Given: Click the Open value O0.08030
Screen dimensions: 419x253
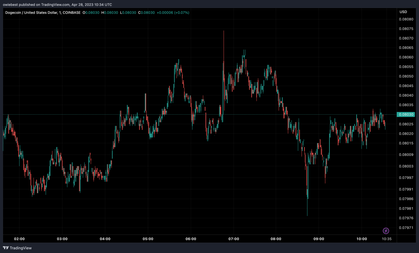Looking at the screenshot, I should pyautogui.click(x=91, y=13).
